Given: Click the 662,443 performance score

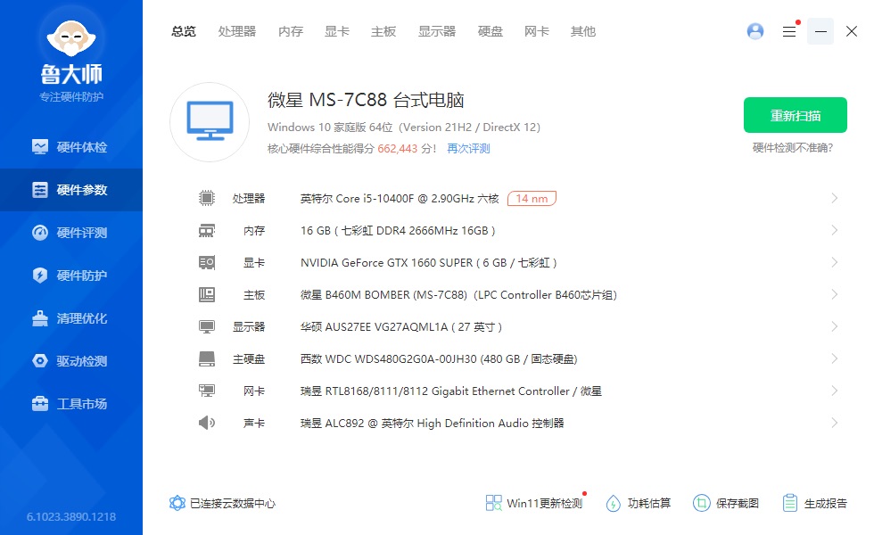Looking at the screenshot, I should click(x=398, y=149).
